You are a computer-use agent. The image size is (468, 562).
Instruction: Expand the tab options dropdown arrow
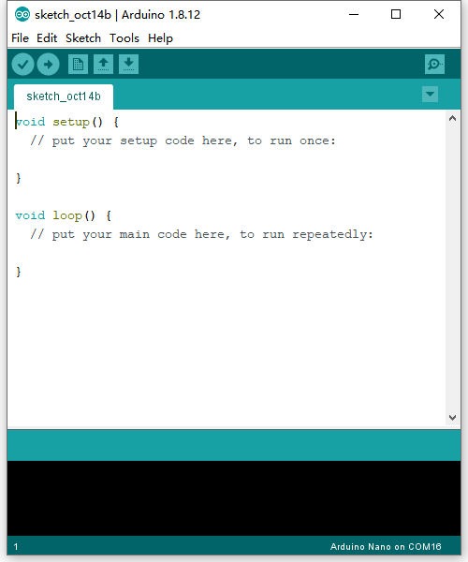(430, 95)
